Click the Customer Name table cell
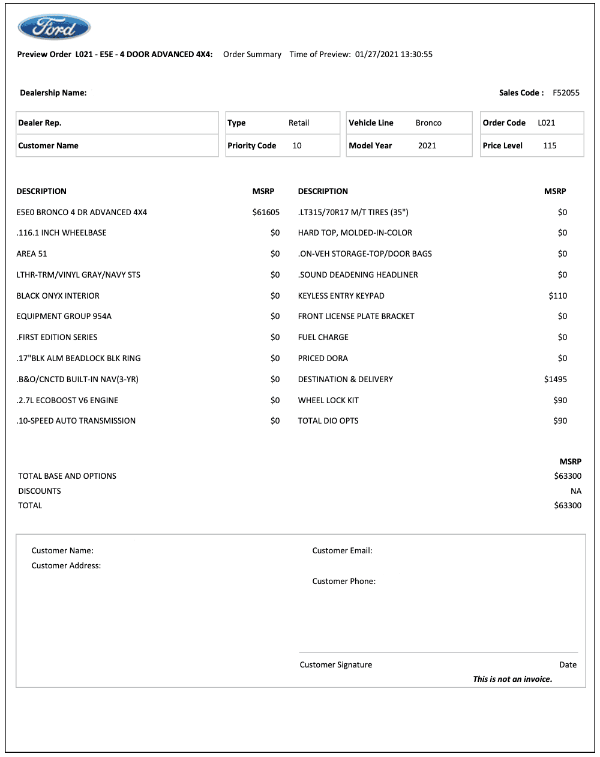600x757 pixels. (118, 145)
